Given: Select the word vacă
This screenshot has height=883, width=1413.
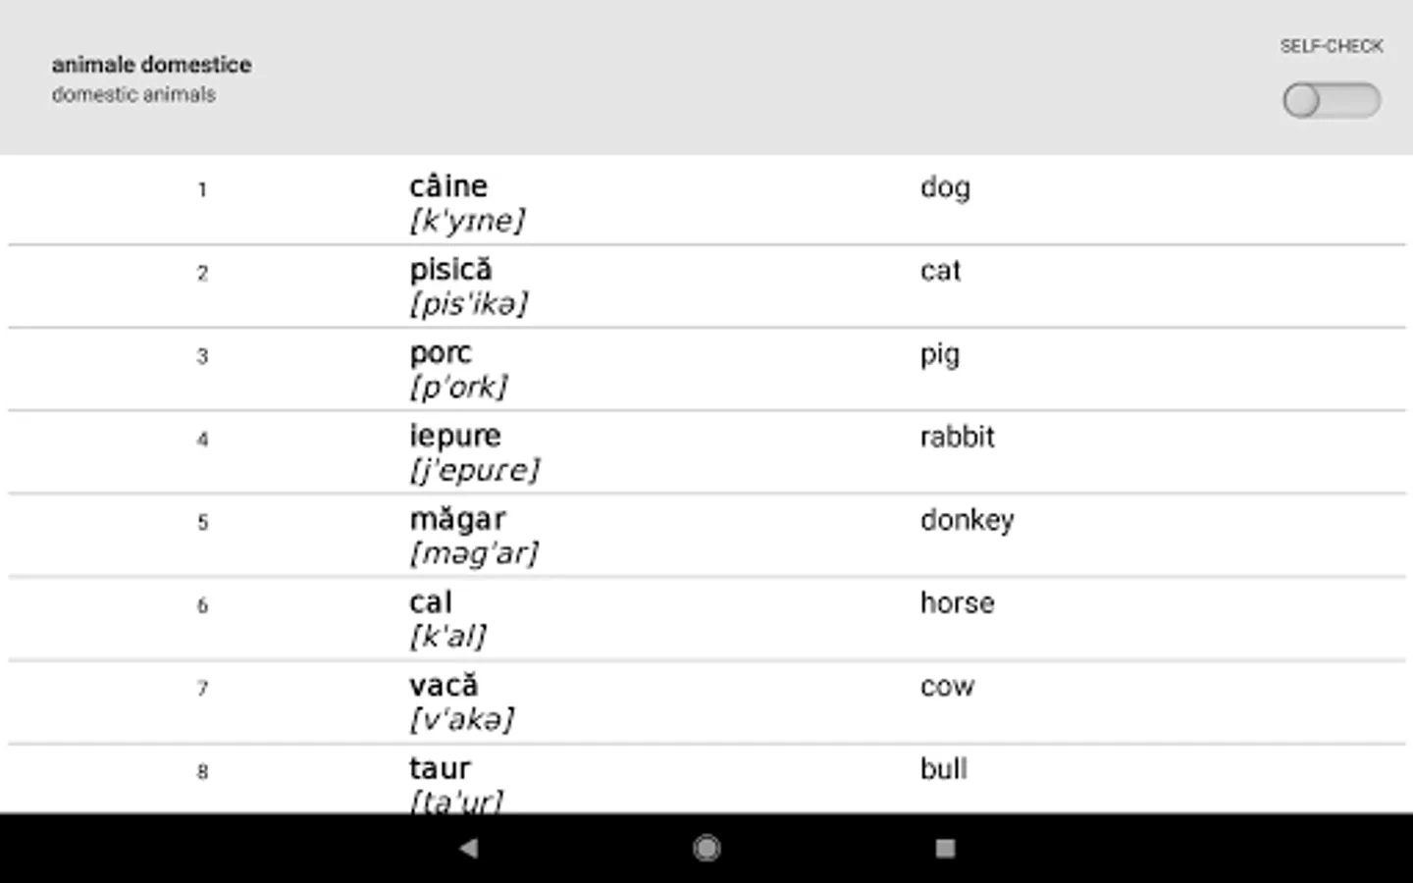Looking at the screenshot, I should pyautogui.click(x=444, y=685).
